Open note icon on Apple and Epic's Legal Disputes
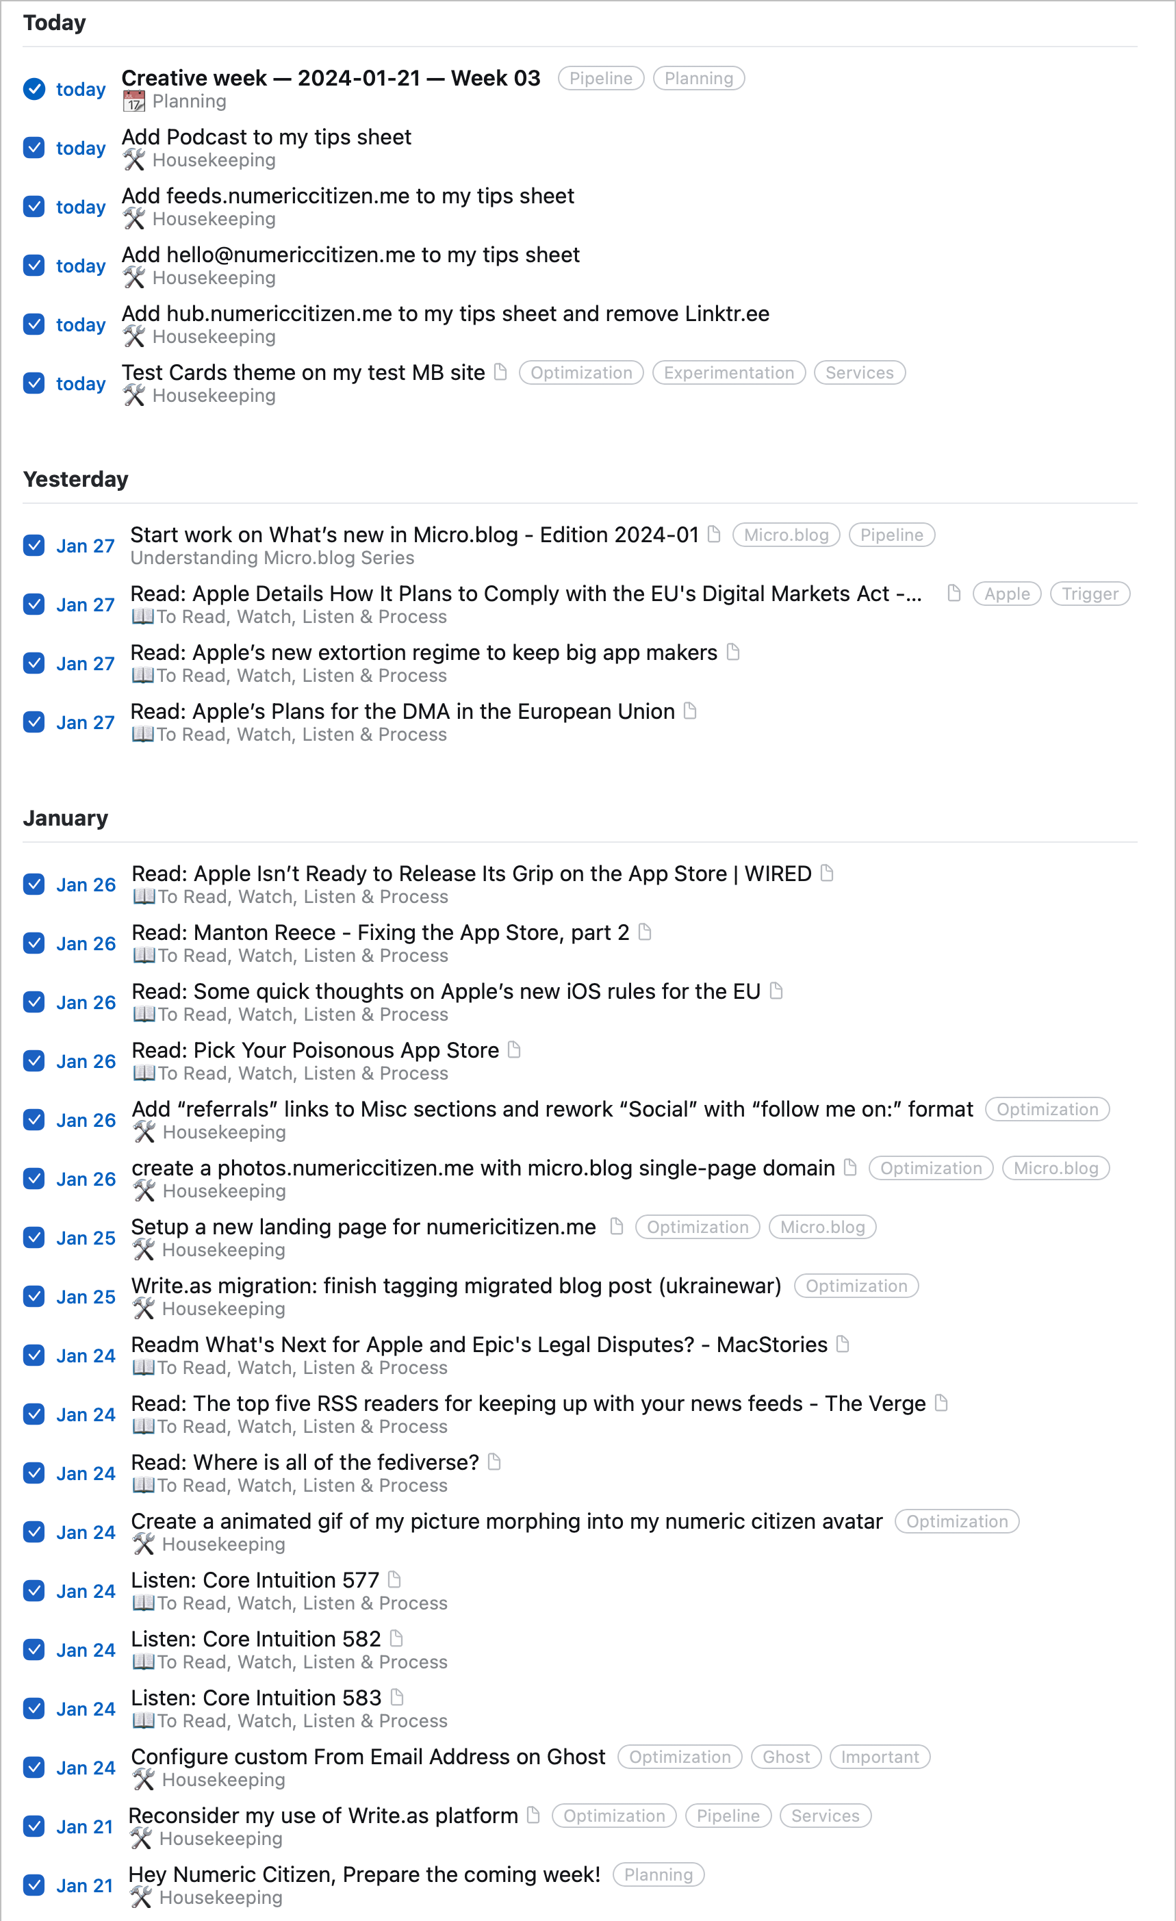Screen dimensions: 1176x1921 (843, 1344)
